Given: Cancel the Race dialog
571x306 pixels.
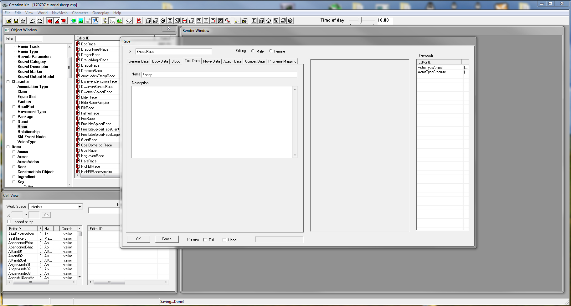Looking at the screenshot, I should [167, 239].
